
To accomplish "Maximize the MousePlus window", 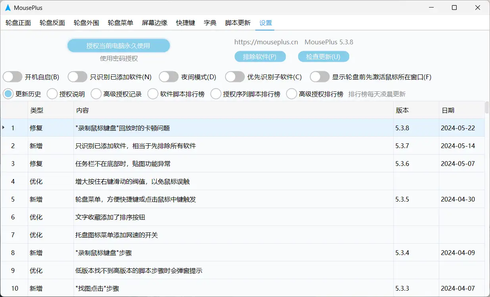I will pos(454,8).
